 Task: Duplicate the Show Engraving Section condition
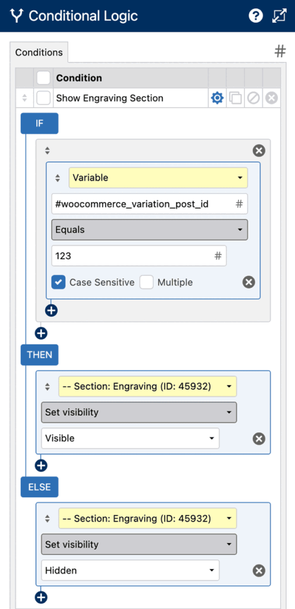coord(235,98)
